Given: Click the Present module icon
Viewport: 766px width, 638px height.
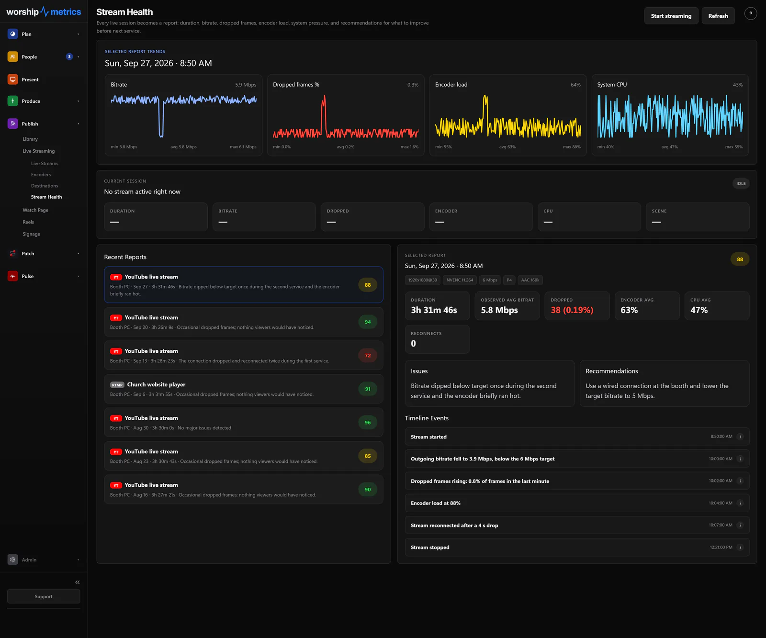Looking at the screenshot, I should coord(13,79).
